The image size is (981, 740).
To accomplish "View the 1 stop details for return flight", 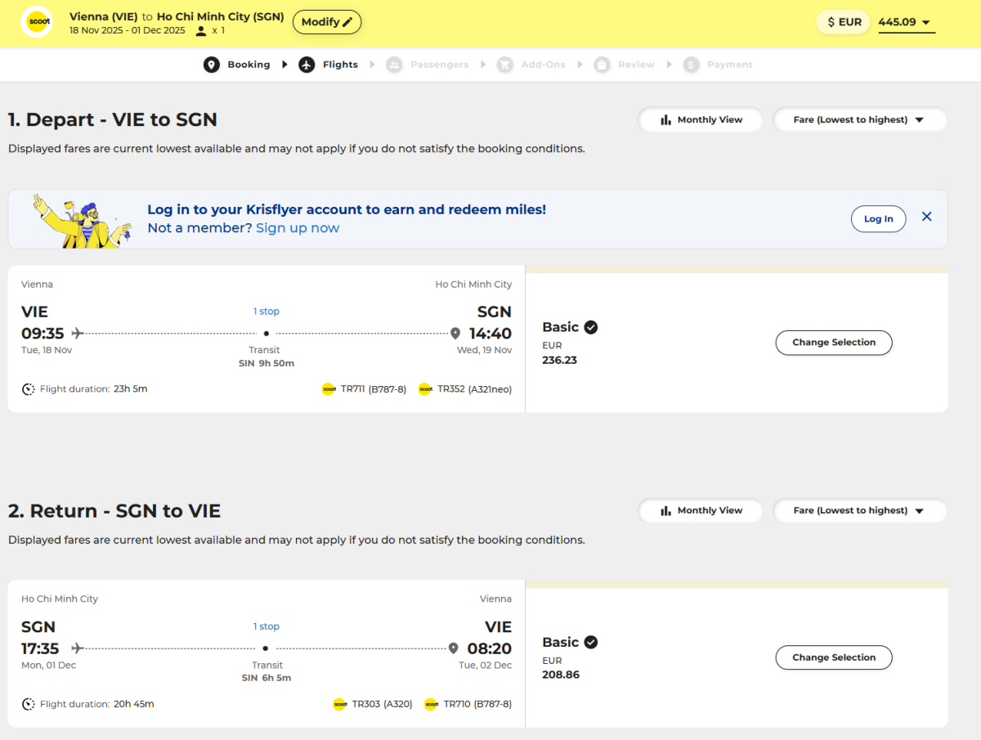I will point(267,626).
